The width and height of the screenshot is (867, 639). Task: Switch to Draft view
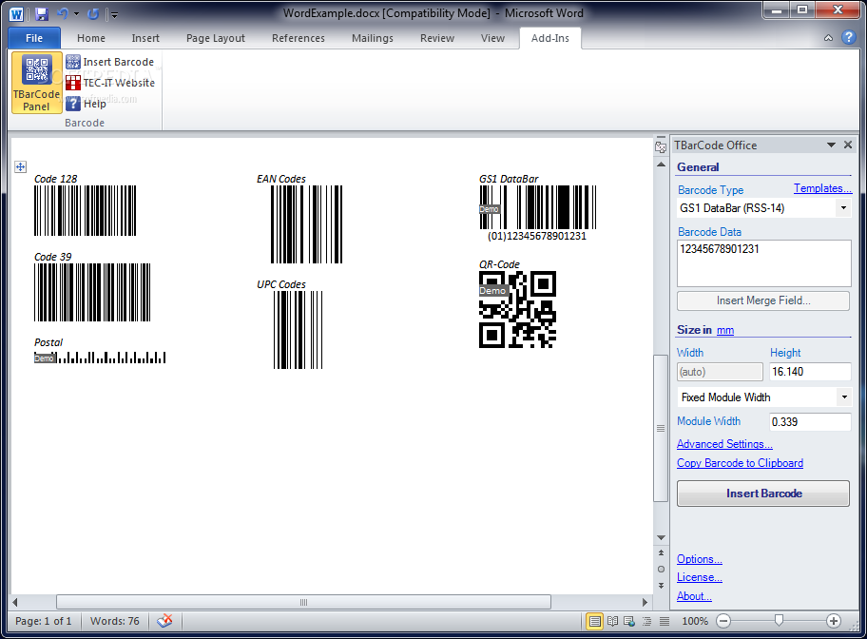pos(665,621)
